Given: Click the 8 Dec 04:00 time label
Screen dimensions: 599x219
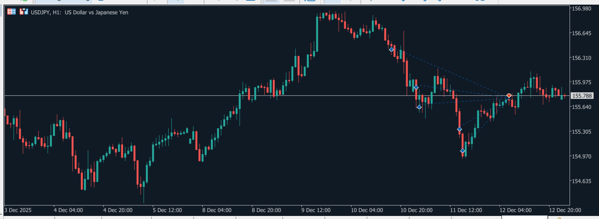Looking at the screenshot, I should click(x=217, y=210).
